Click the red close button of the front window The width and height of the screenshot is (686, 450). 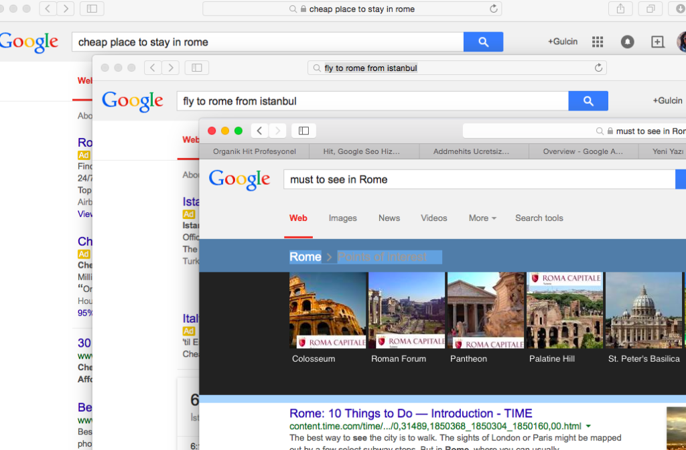click(212, 131)
